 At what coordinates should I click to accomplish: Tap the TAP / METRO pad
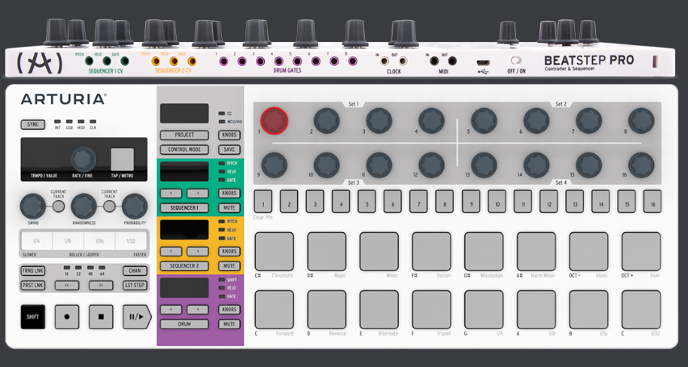click(x=122, y=159)
